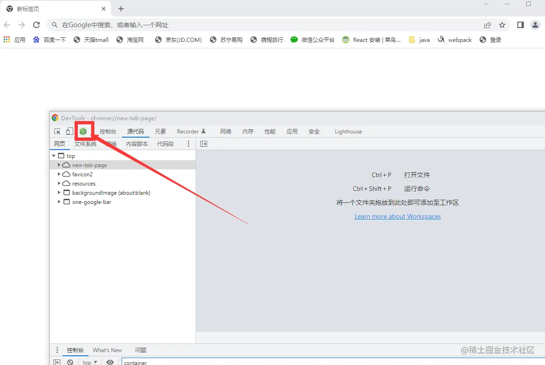Open the 安全 tab
This screenshot has width=545, height=365.
[x=314, y=131]
